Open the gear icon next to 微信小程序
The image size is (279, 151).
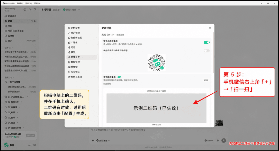[x=79, y=10]
